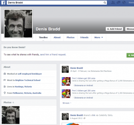Open the friend requests icon
Screen dimensions: 134x125
[113, 2]
